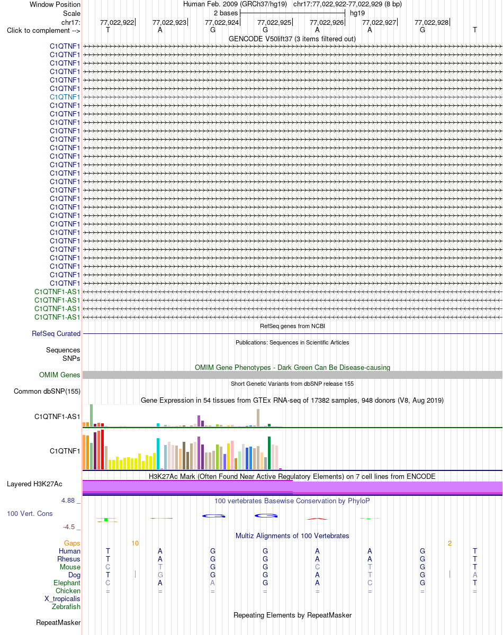Click the RefSeq Curated track label
The image size is (503, 635).
click(56, 334)
